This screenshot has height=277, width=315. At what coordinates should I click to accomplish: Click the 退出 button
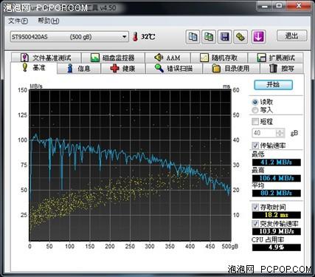[292, 36]
